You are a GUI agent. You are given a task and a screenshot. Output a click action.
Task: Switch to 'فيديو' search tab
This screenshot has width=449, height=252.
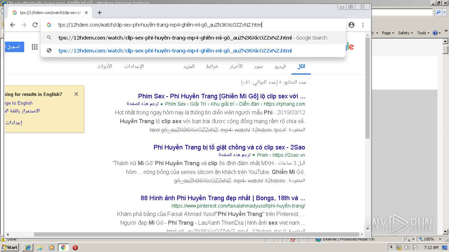click(x=280, y=66)
